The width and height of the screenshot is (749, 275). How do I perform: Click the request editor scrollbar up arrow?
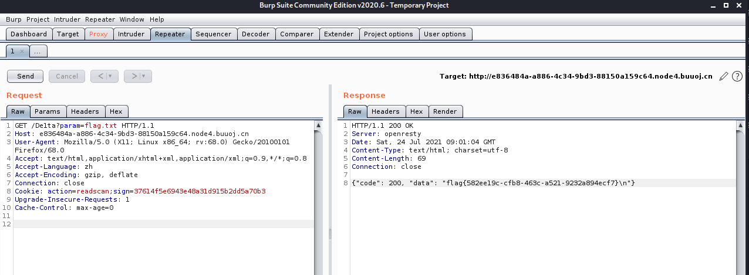coord(319,125)
